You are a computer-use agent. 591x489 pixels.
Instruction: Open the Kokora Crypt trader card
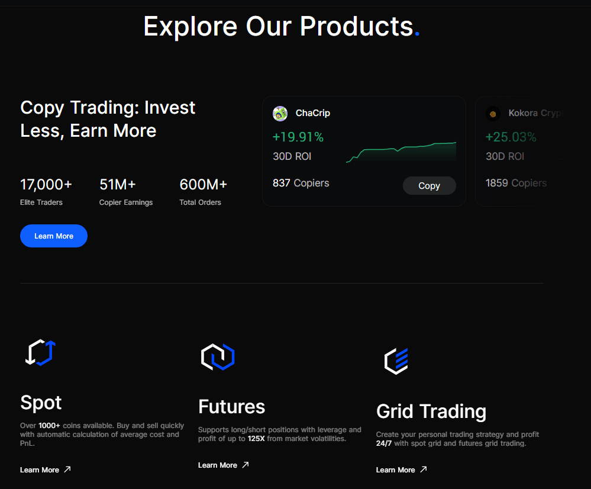532,151
